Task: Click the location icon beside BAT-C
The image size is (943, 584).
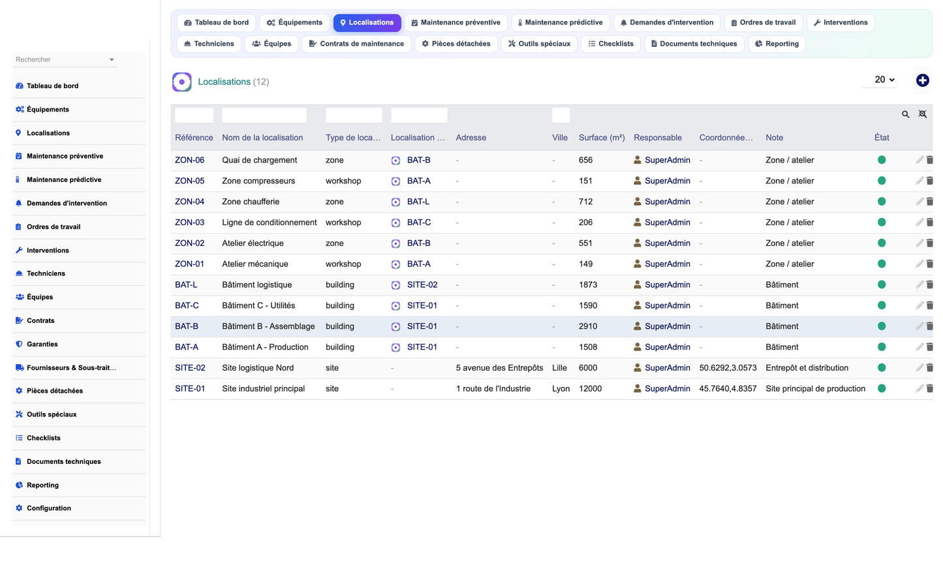Action: tap(395, 223)
